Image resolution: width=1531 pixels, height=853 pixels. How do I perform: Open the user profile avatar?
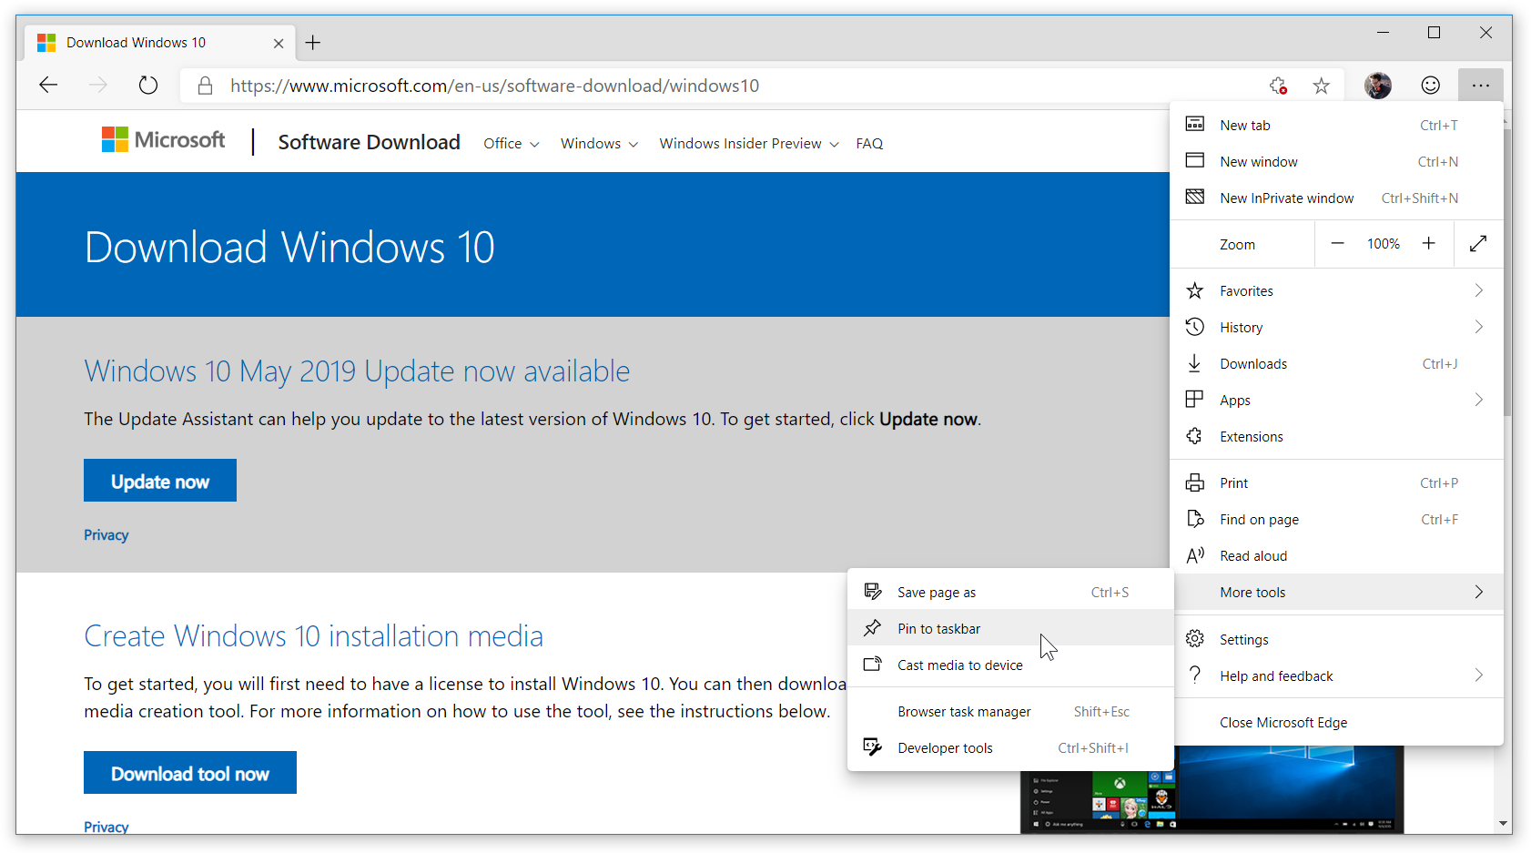tap(1377, 86)
